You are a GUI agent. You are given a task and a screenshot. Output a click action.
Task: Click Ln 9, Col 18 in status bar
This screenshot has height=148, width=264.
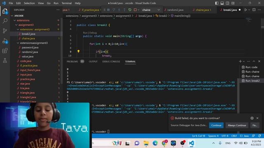(x=198, y=136)
